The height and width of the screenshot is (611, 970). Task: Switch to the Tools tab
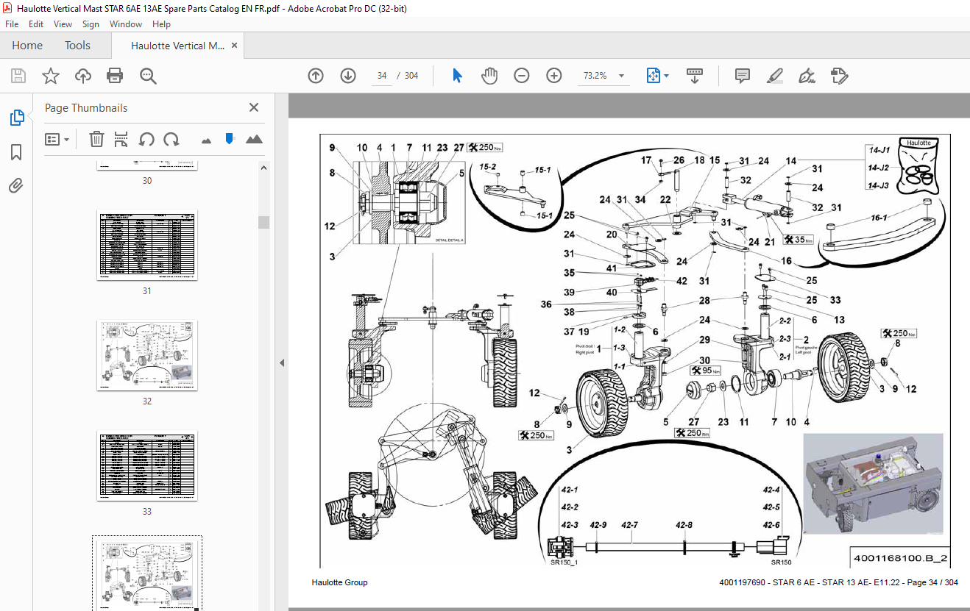pyautogui.click(x=77, y=46)
